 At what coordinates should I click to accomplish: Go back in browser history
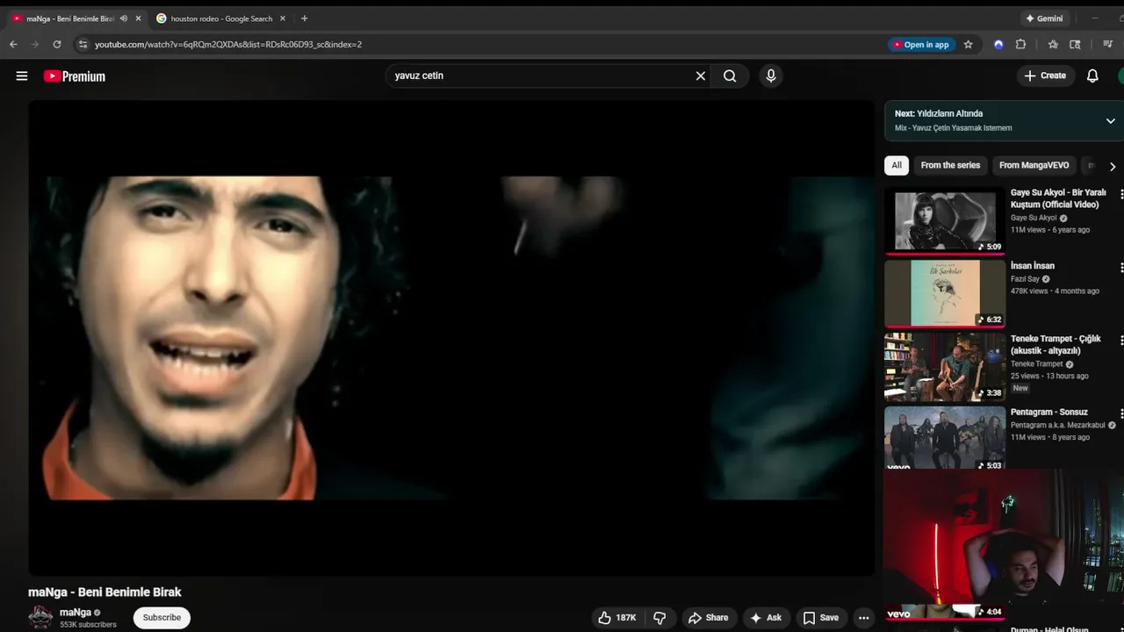click(13, 44)
